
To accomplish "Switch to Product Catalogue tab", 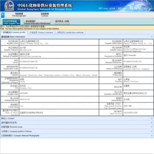I will tap(41, 32).
